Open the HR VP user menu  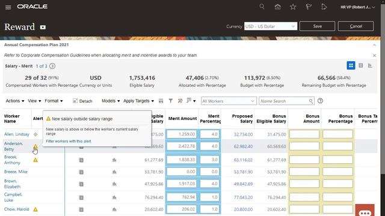pyautogui.click(x=357, y=7)
